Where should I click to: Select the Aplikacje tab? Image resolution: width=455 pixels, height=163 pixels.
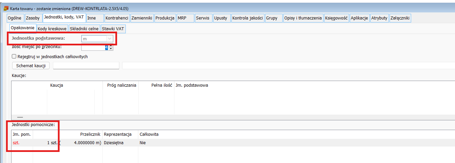click(359, 18)
